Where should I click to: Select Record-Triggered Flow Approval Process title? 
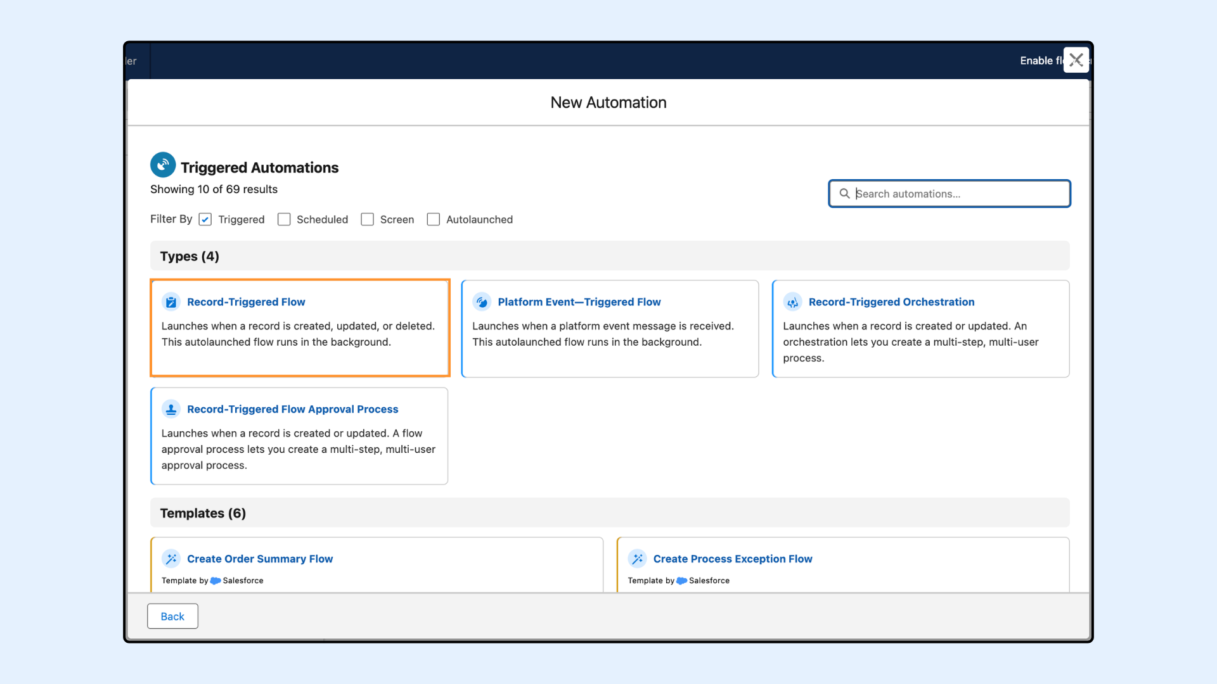292,409
